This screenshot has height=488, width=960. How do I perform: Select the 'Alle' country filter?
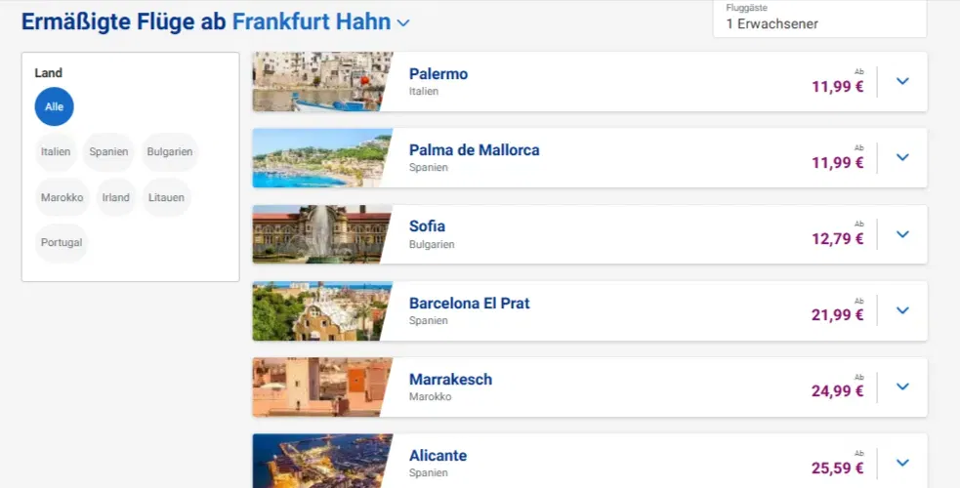coord(54,106)
